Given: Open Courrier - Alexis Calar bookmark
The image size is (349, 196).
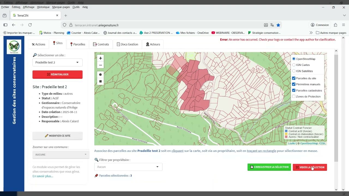Looking at the screenshot, I should [83, 33].
